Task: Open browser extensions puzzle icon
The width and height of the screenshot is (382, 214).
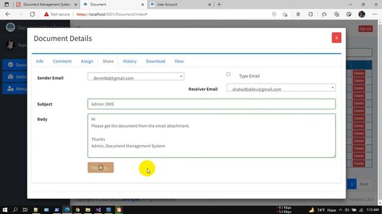Action: point(310,14)
